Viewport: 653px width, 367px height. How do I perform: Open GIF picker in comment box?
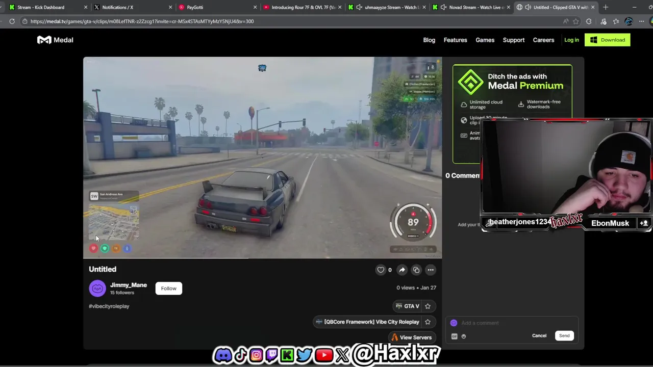[454, 336]
